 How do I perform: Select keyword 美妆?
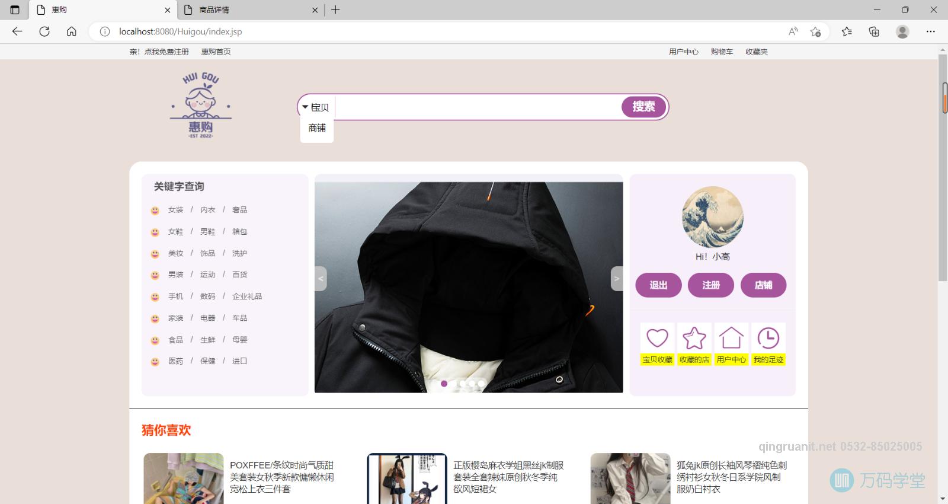tap(175, 253)
